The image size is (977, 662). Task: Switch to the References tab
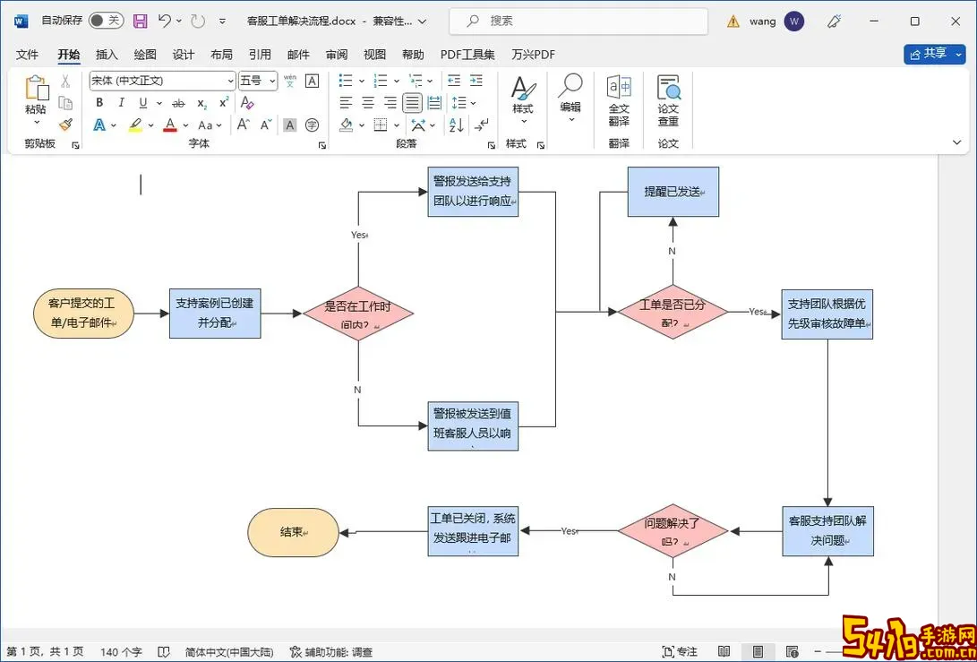click(259, 55)
